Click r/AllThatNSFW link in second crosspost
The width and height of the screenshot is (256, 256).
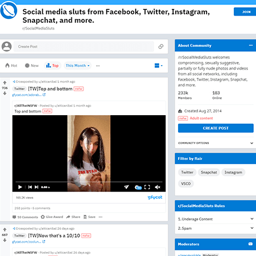[x=26, y=253]
